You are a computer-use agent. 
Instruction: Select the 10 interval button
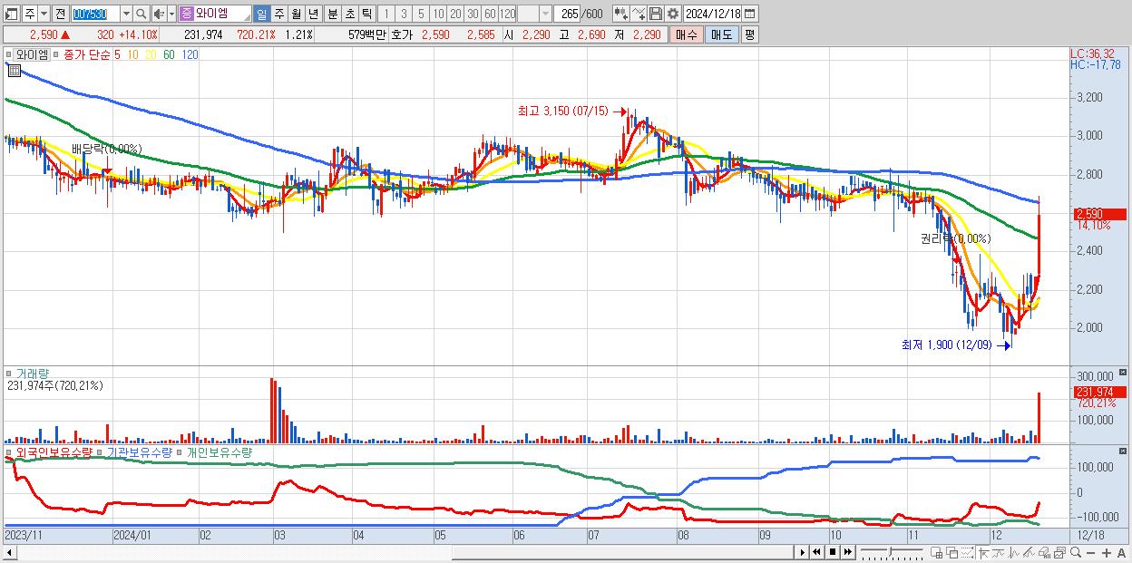(x=438, y=14)
